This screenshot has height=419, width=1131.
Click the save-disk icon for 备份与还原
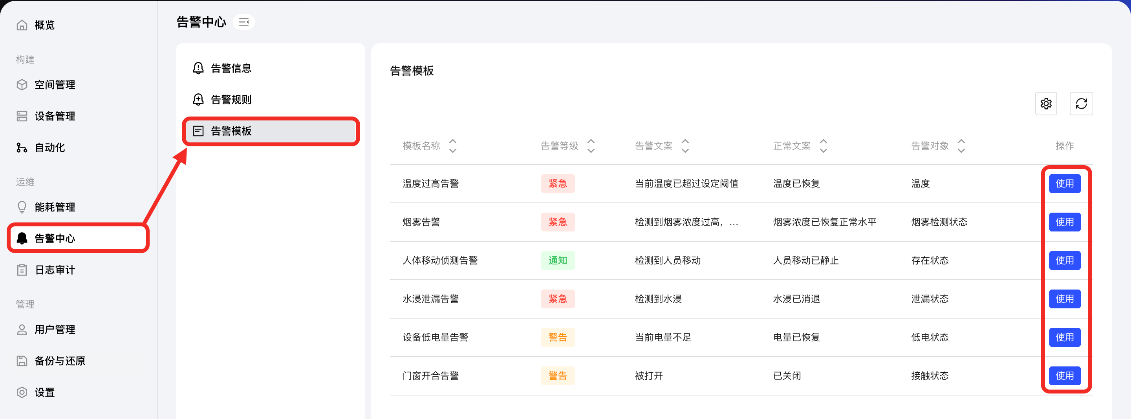[22, 361]
